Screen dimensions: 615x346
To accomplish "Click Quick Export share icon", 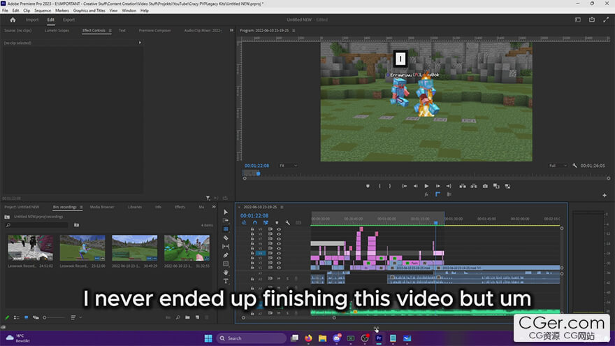I will (592, 20).
